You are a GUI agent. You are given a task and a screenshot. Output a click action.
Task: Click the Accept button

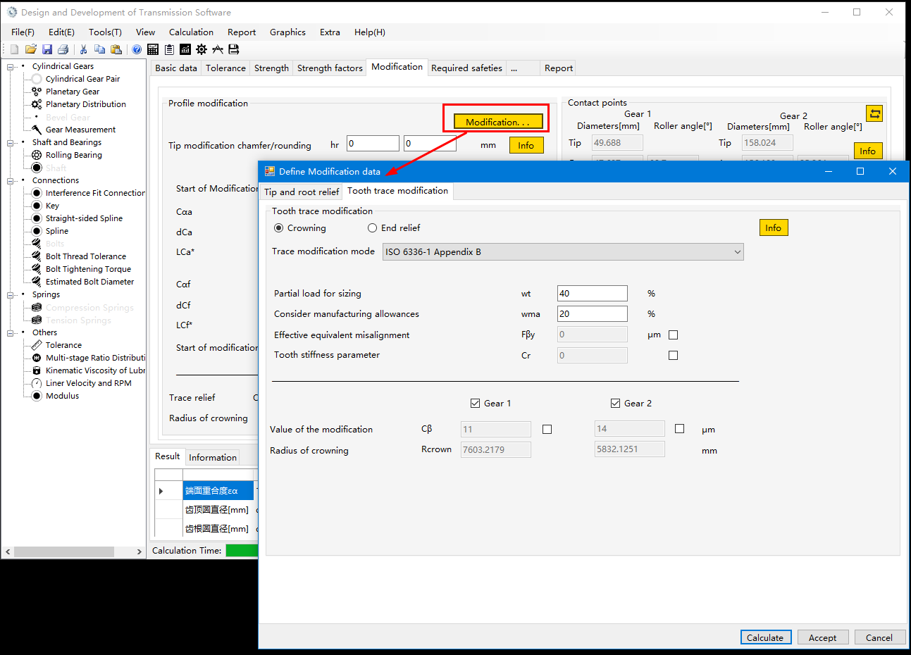click(x=823, y=637)
